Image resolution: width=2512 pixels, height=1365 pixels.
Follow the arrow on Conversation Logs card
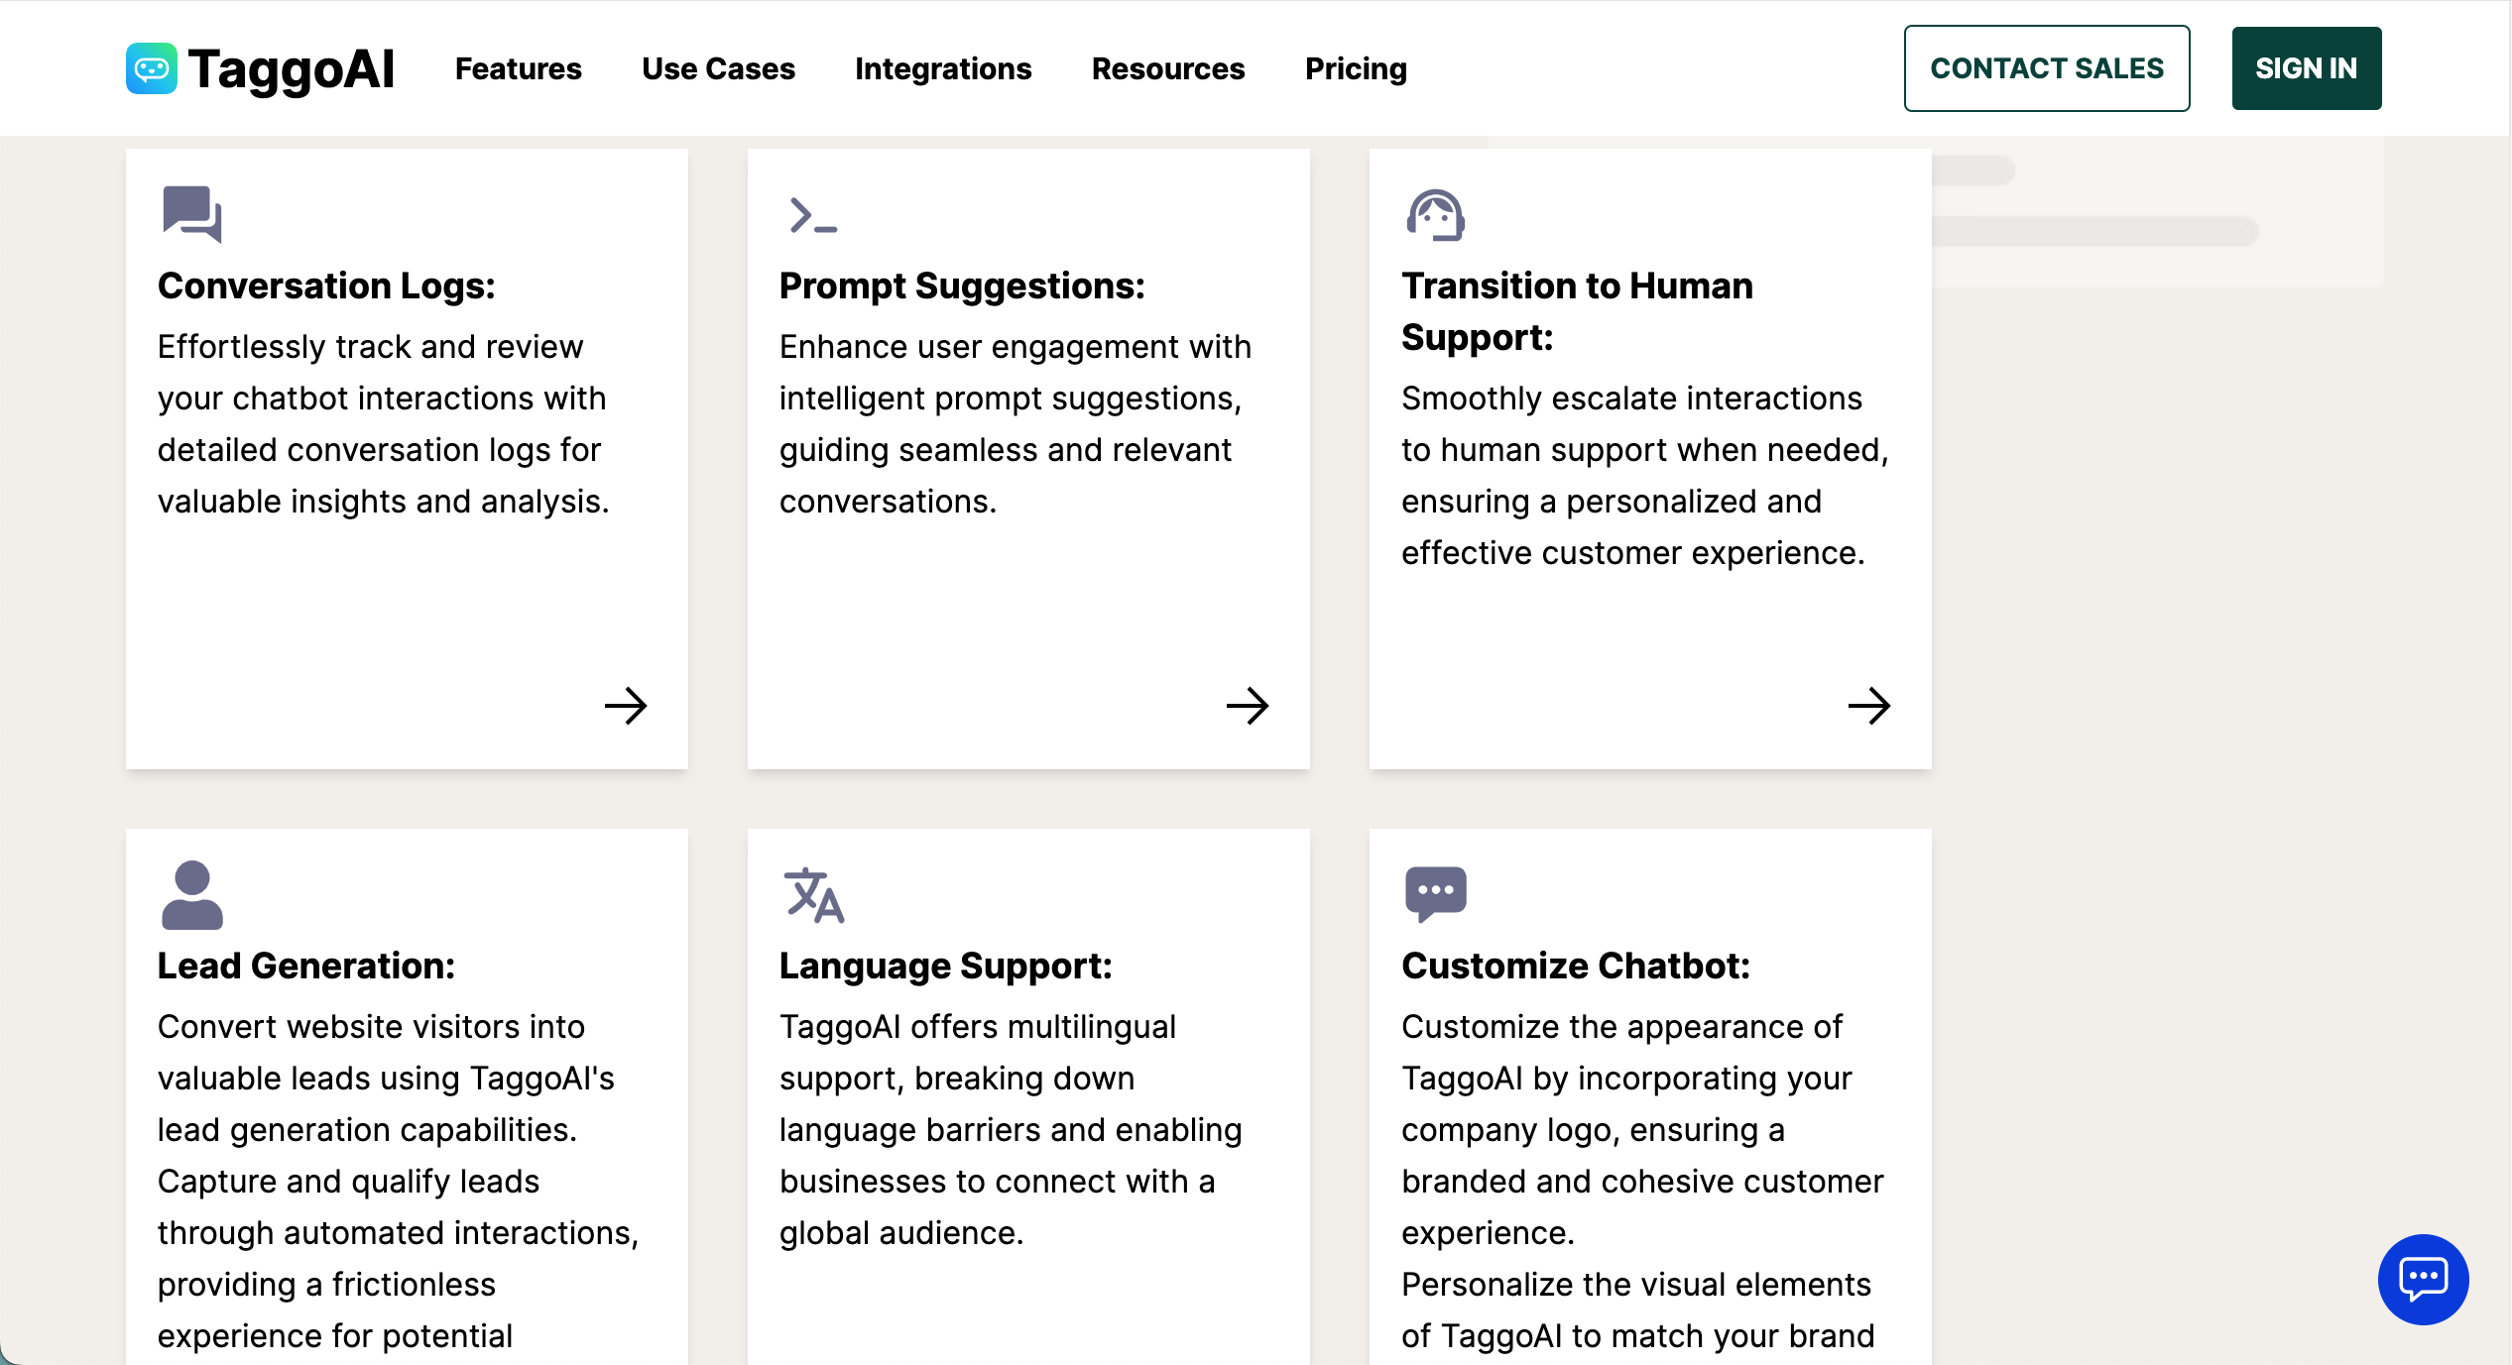coord(626,706)
